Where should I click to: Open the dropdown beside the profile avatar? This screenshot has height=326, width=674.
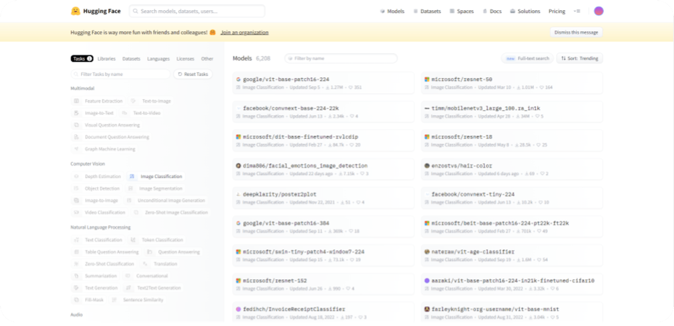[577, 11]
